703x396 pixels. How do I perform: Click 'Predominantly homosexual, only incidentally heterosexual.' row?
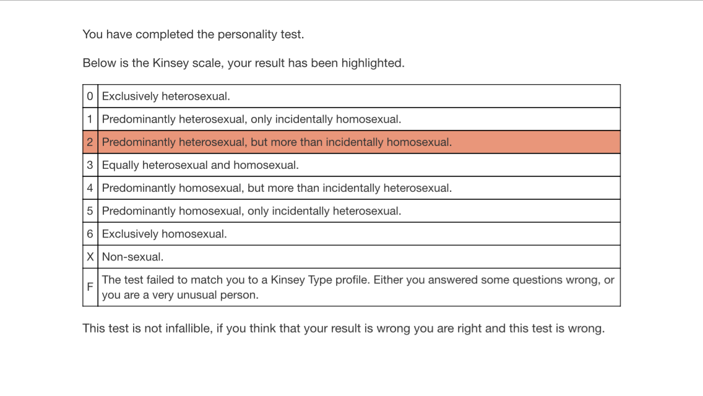[x=251, y=211]
